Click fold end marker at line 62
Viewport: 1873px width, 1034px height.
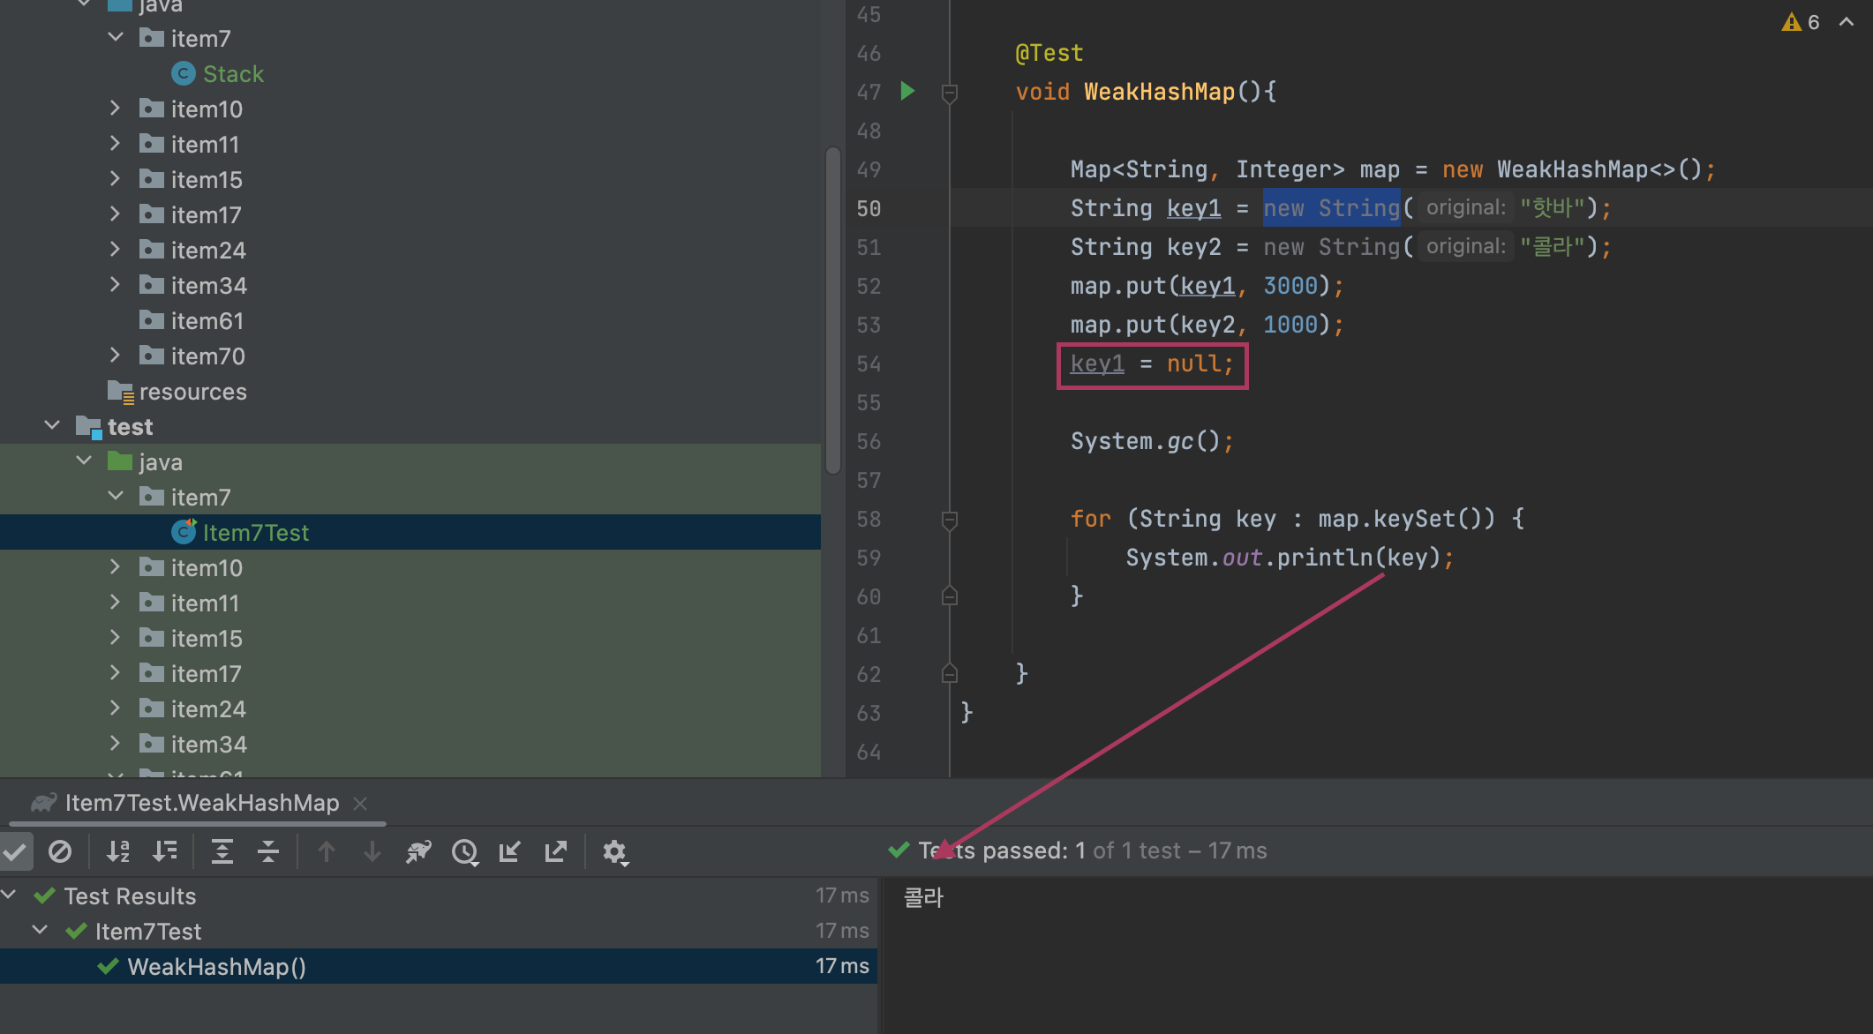pos(950,674)
